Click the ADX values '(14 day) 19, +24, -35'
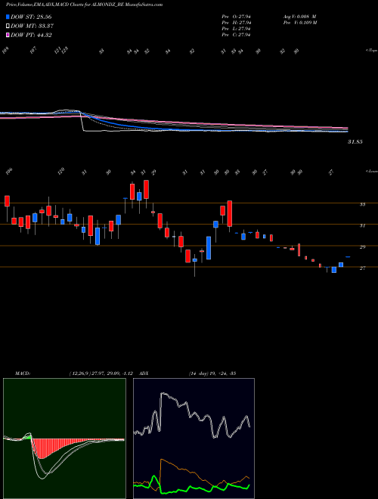The image size is (378, 499). pos(212,373)
